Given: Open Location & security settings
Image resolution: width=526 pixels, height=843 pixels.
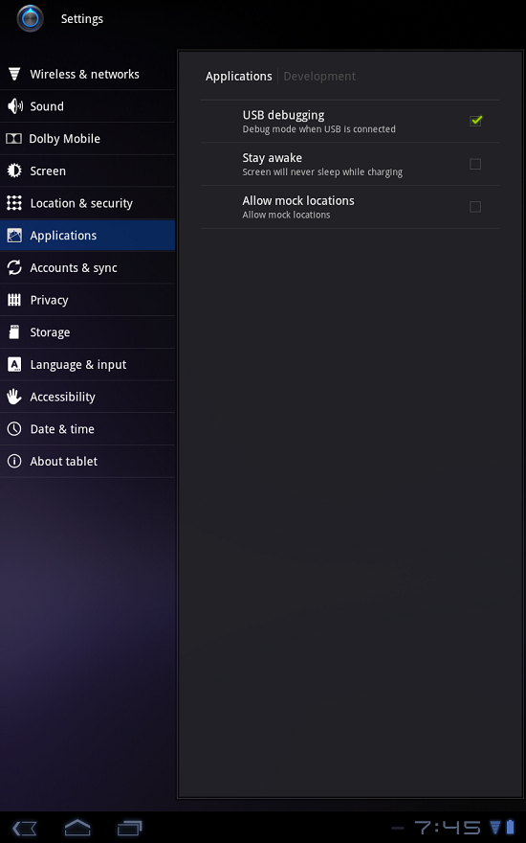Looking at the screenshot, I should point(87,203).
